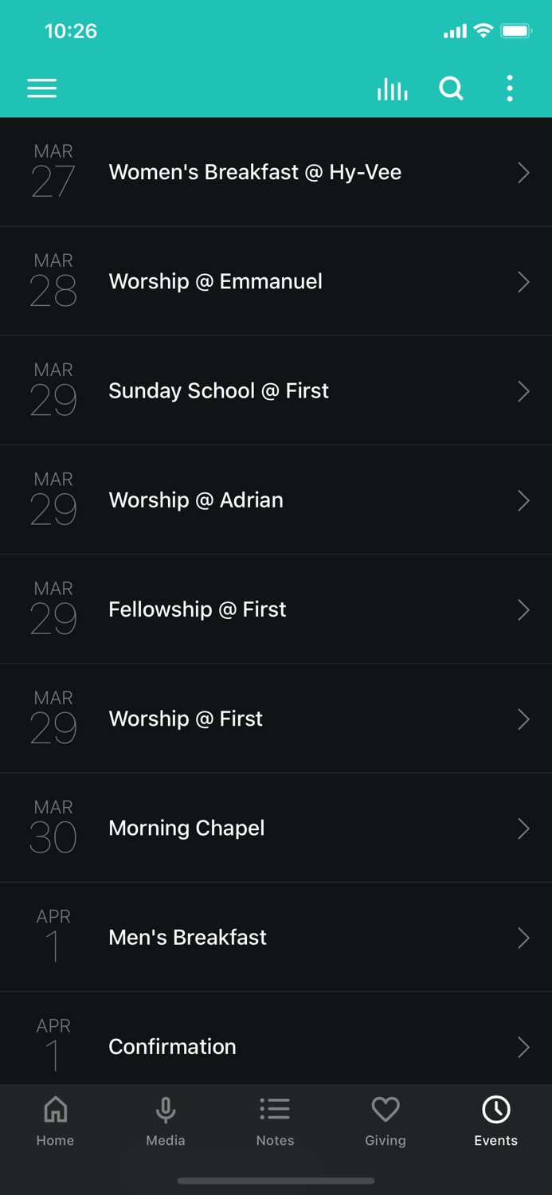Switch to the Giving tab
Image resolution: width=552 pixels, height=1195 pixels.
(385, 1119)
